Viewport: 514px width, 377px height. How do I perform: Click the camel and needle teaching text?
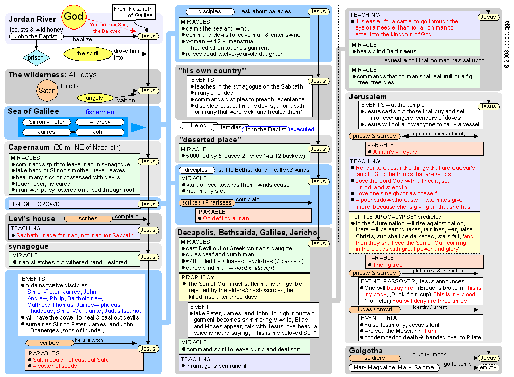point(407,28)
